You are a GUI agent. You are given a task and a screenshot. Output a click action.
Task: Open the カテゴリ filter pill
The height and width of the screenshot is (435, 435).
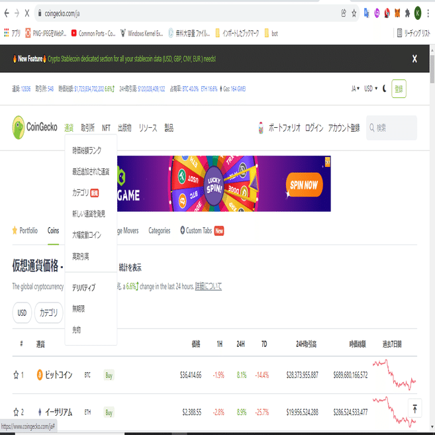[48, 313]
